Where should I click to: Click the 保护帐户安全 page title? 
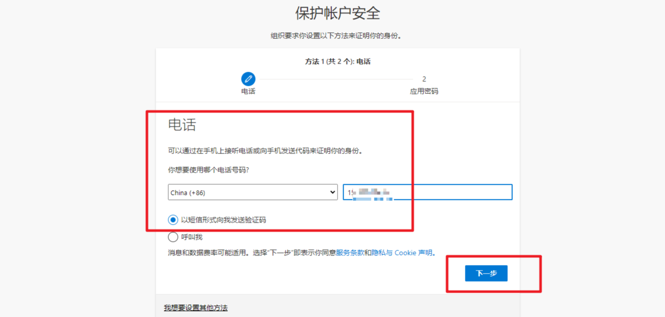click(x=338, y=13)
